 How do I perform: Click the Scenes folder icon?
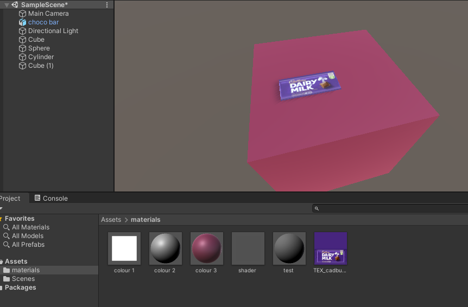(7, 279)
